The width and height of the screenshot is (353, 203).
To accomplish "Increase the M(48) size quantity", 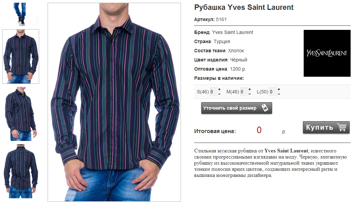I will (249, 90).
